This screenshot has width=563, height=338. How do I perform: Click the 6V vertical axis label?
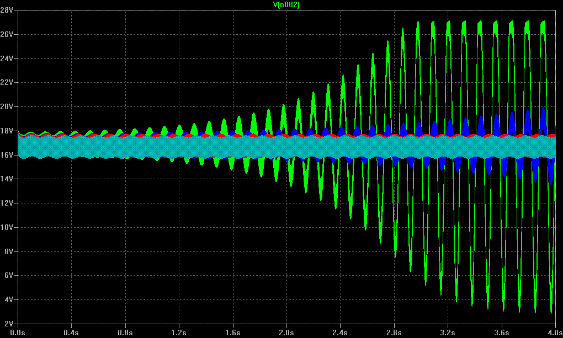click(9, 275)
